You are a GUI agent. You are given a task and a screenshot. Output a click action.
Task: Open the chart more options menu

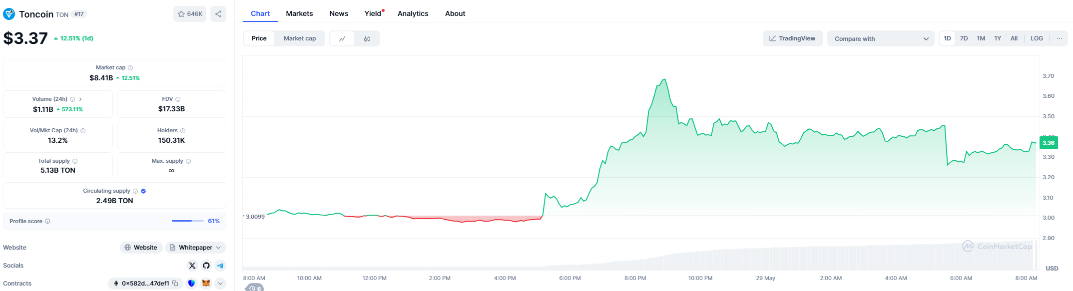click(x=1060, y=38)
